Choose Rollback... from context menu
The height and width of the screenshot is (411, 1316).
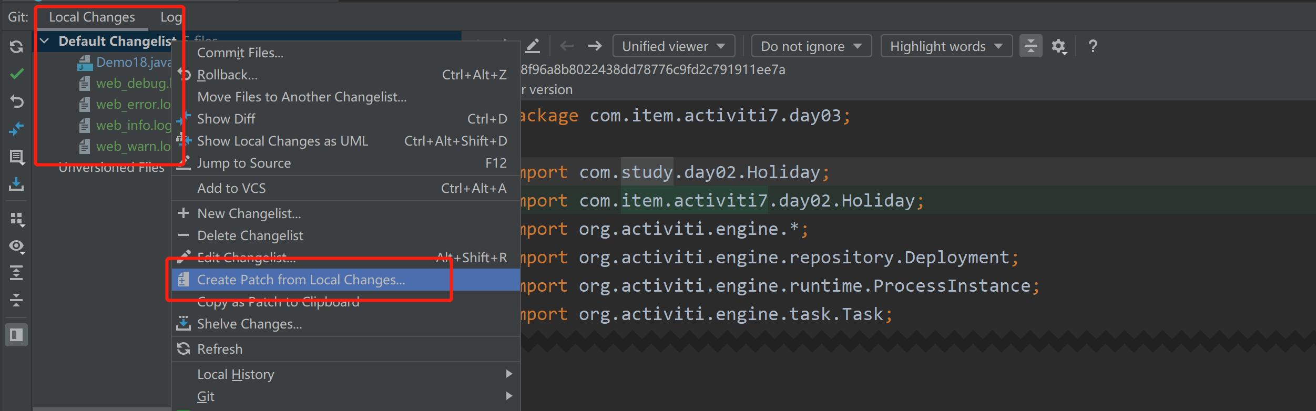click(x=346, y=75)
